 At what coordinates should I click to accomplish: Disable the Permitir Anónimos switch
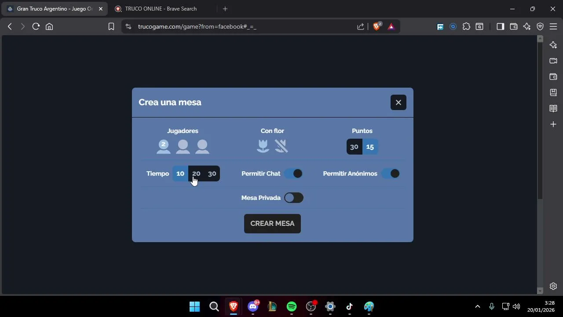[x=391, y=173]
